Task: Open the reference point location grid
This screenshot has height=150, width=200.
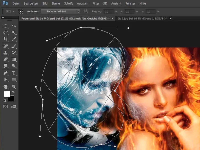Action: click(x=20, y=11)
